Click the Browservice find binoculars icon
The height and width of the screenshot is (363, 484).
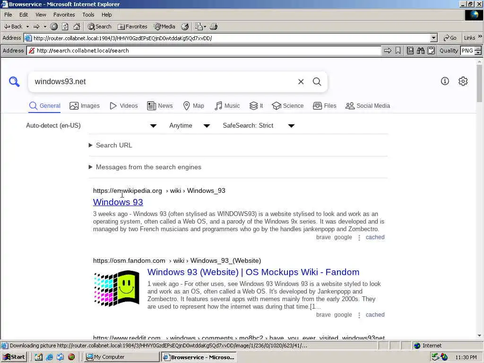[x=421, y=51]
